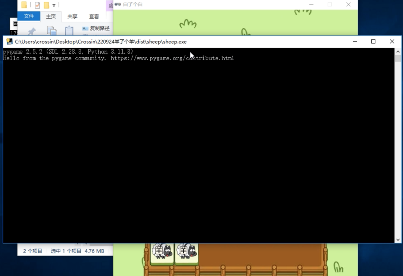This screenshot has height=276, width=403.
Task: Open the Customize Quick Access Toolbar dropdown arrow
Action: click(x=54, y=5)
